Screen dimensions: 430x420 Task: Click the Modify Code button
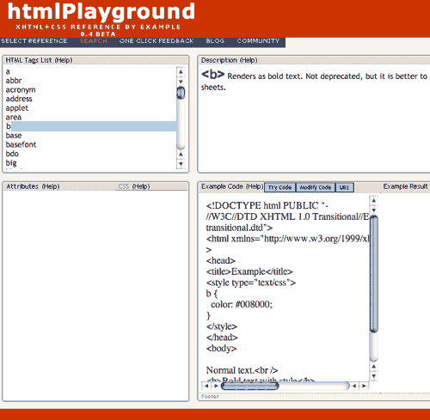click(316, 187)
